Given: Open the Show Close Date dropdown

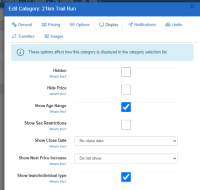Looking at the screenshot, I should click(126, 141).
